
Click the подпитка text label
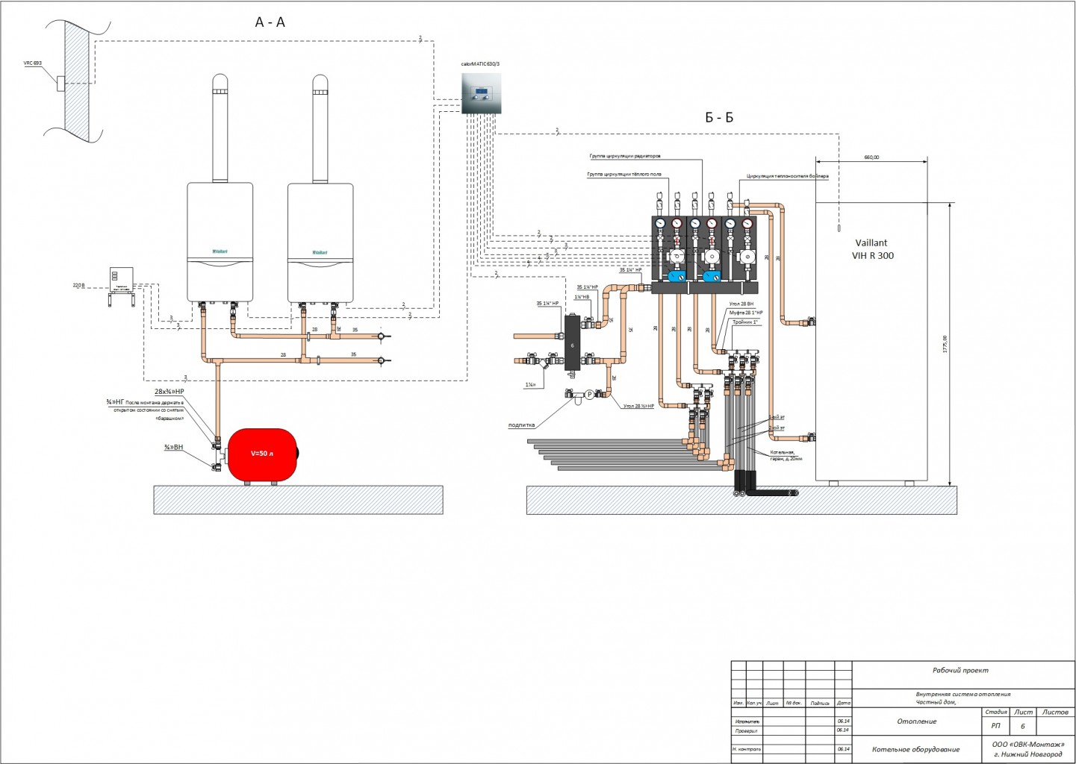[521, 425]
